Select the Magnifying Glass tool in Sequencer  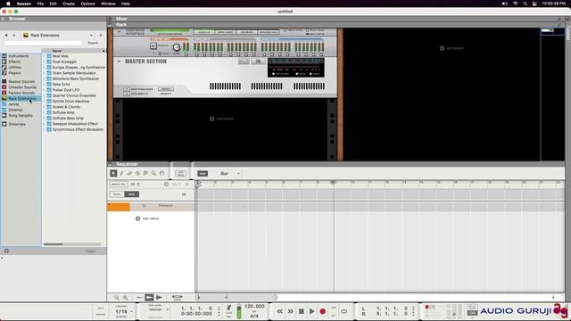click(153, 173)
